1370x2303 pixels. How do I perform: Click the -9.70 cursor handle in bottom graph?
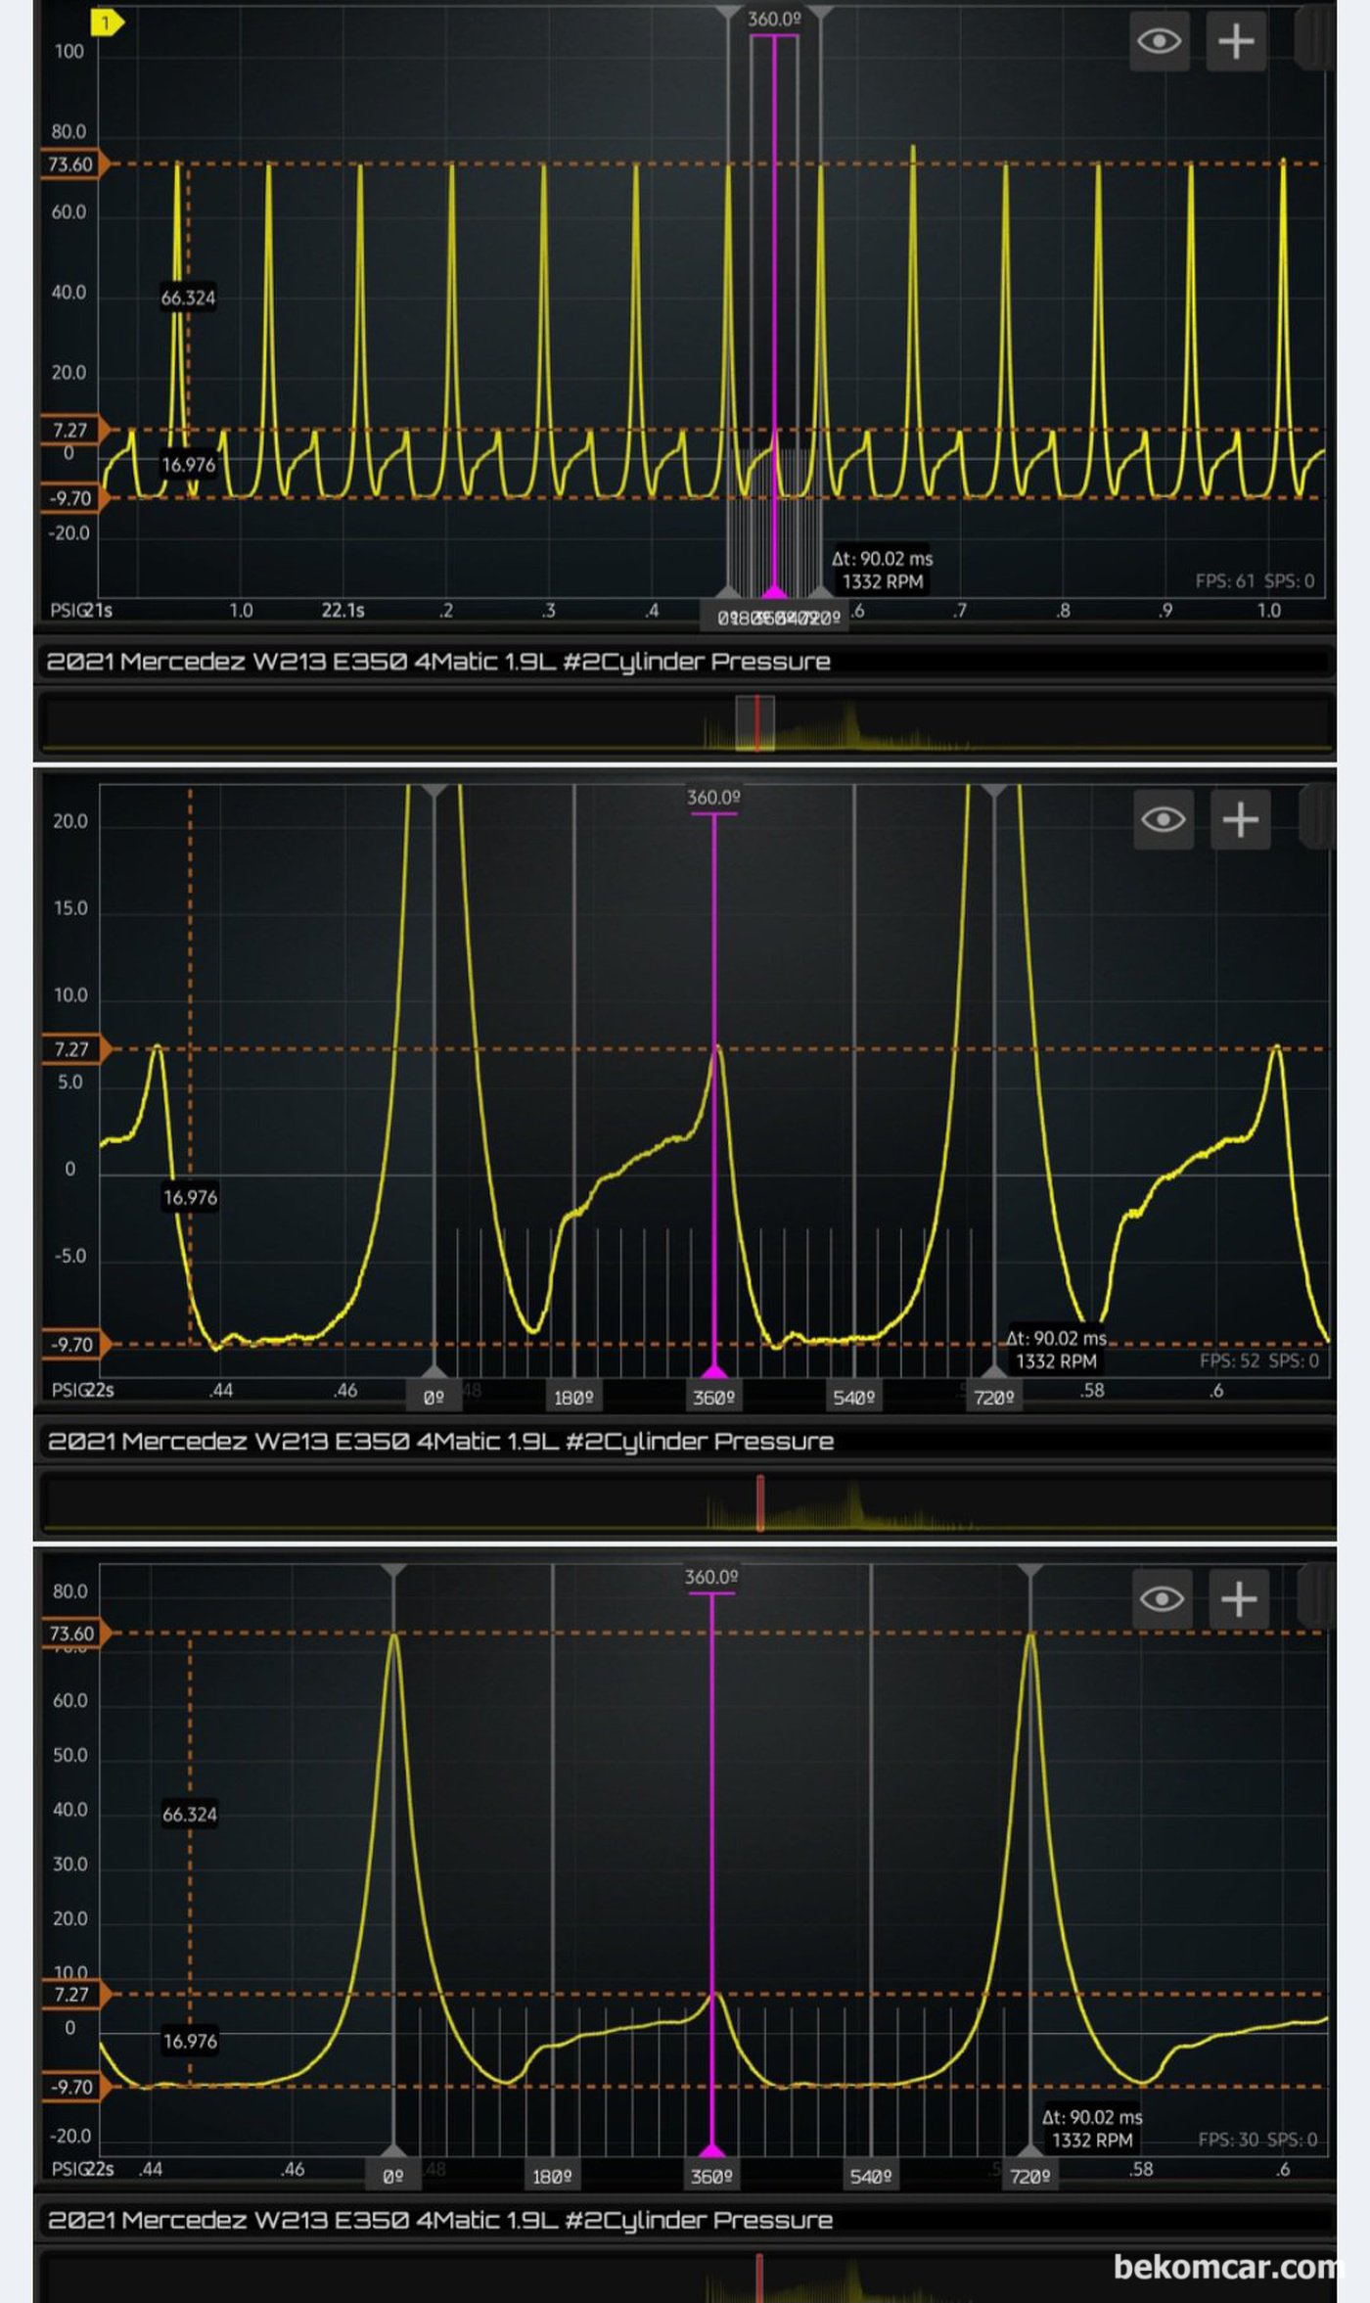[x=73, y=2087]
